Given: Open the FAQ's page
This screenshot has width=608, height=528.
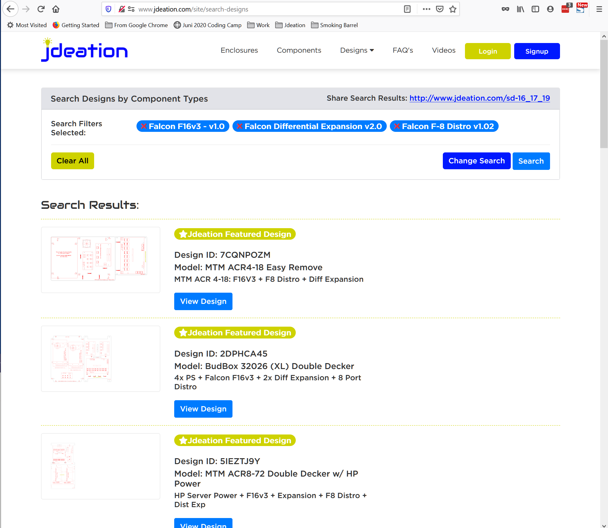Looking at the screenshot, I should coord(403,50).
